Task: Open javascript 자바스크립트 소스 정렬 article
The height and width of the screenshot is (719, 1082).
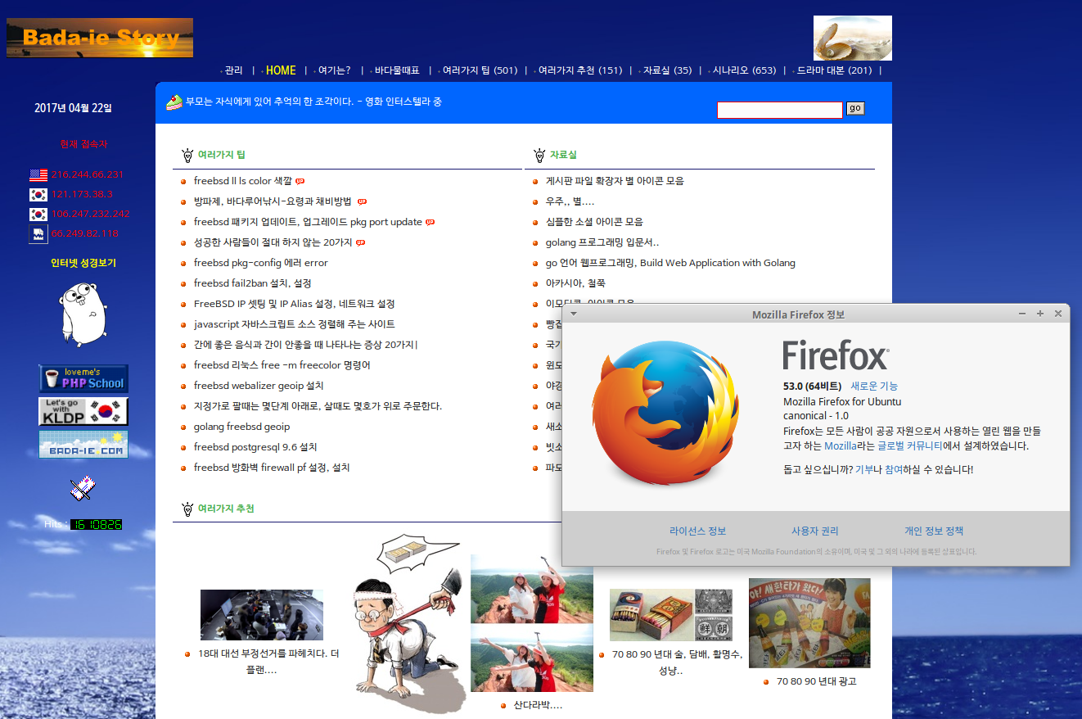Action: click(x=295, y=324)
